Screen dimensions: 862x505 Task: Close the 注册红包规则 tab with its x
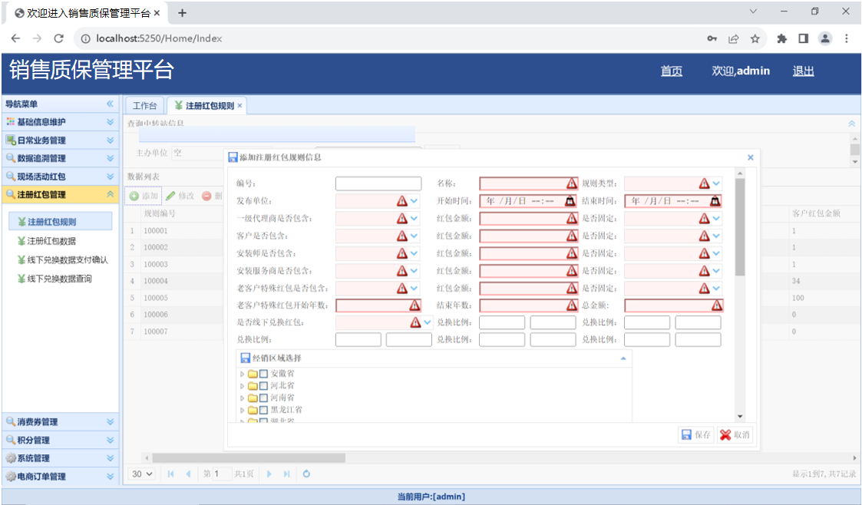[x=239, y=106]
